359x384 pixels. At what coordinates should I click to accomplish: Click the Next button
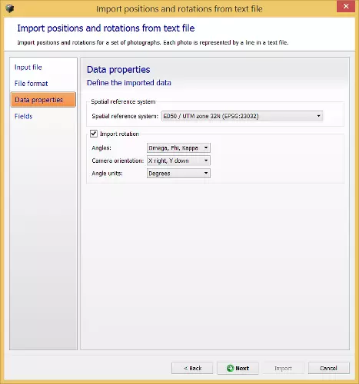[x=238, y=368]
